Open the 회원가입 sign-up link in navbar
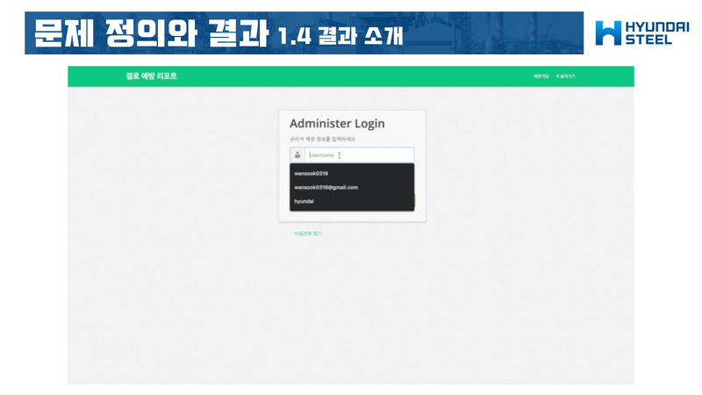The height and width of the screenshot is (395, 702). click(541, 77)
